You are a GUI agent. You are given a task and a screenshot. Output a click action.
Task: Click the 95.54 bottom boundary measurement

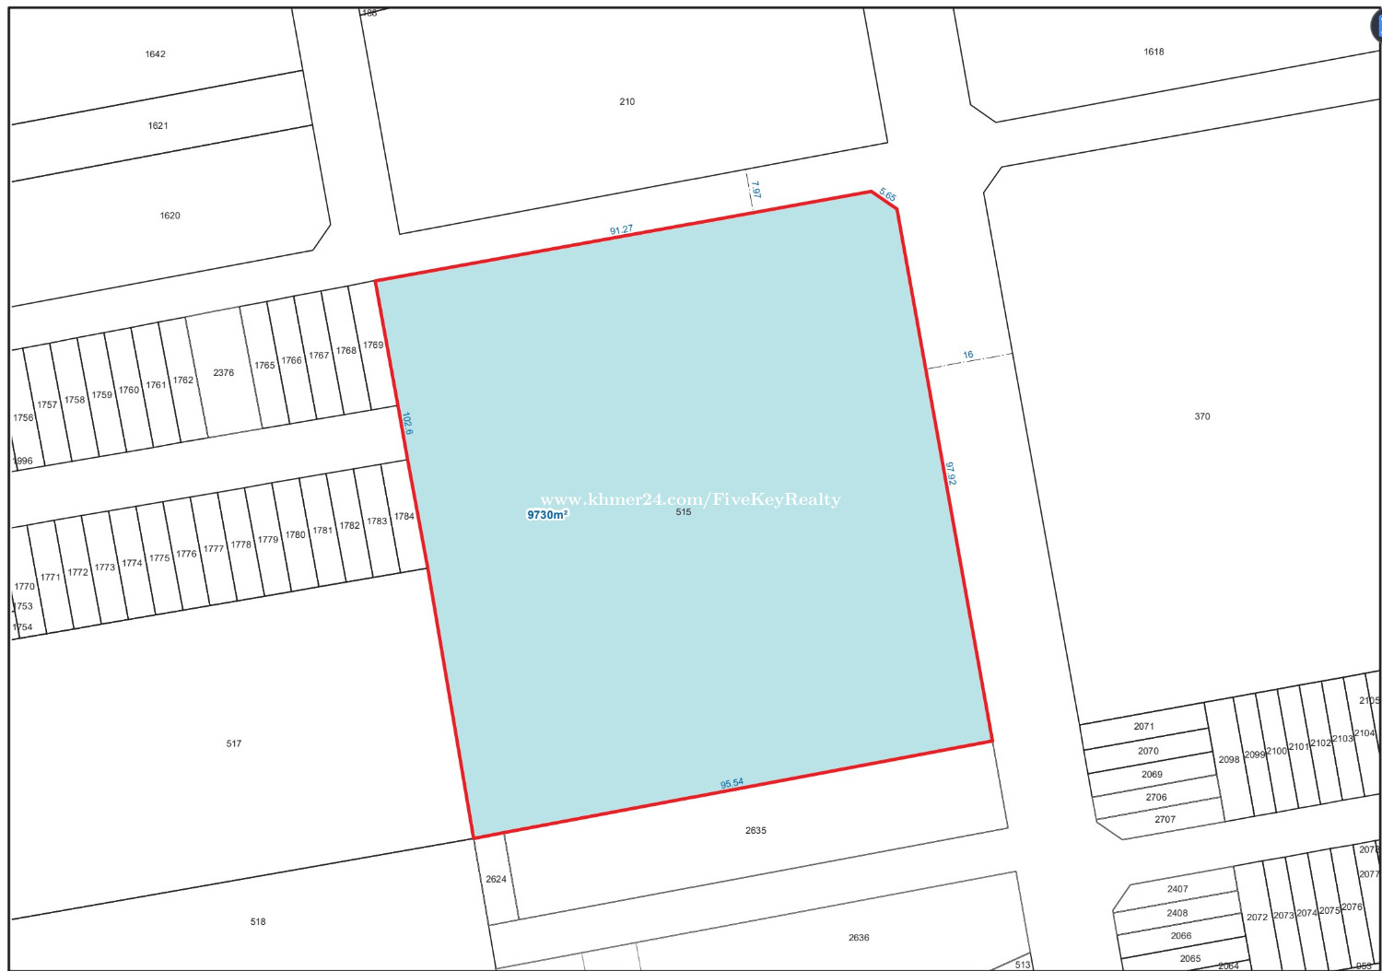pos(732,784)
